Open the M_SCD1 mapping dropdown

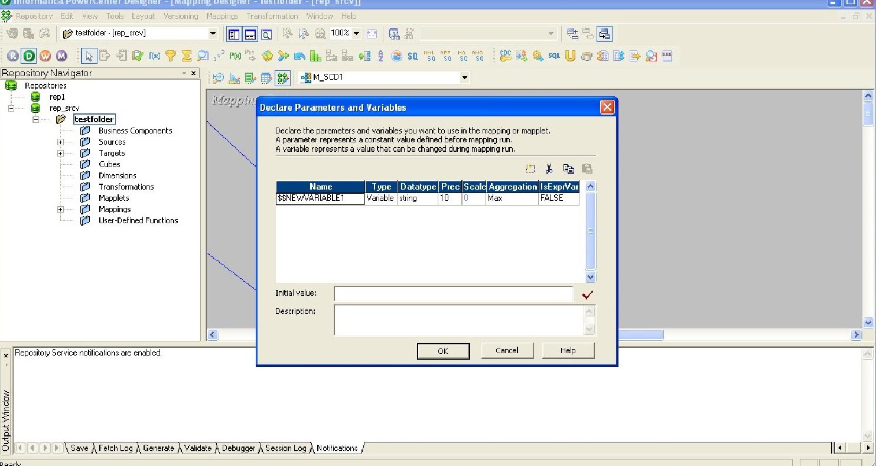tap(465, 77)
